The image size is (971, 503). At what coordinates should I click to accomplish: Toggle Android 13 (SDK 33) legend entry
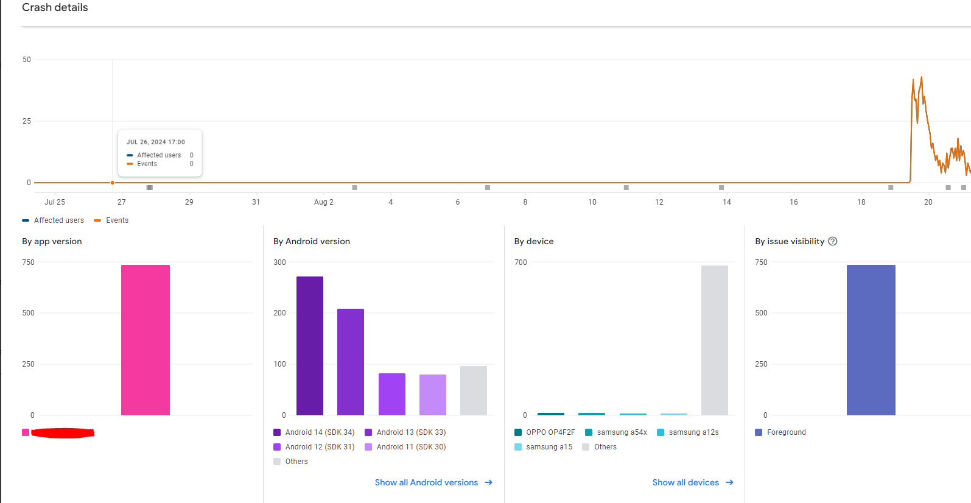pyautogui.click(x=405, y=432)
